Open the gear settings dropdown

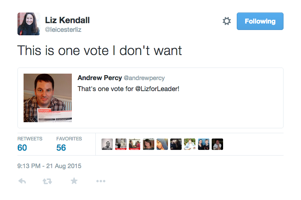(x=227, y=21)
